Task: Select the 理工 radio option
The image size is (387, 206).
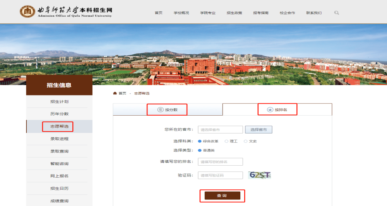Action: coord(226,141)
